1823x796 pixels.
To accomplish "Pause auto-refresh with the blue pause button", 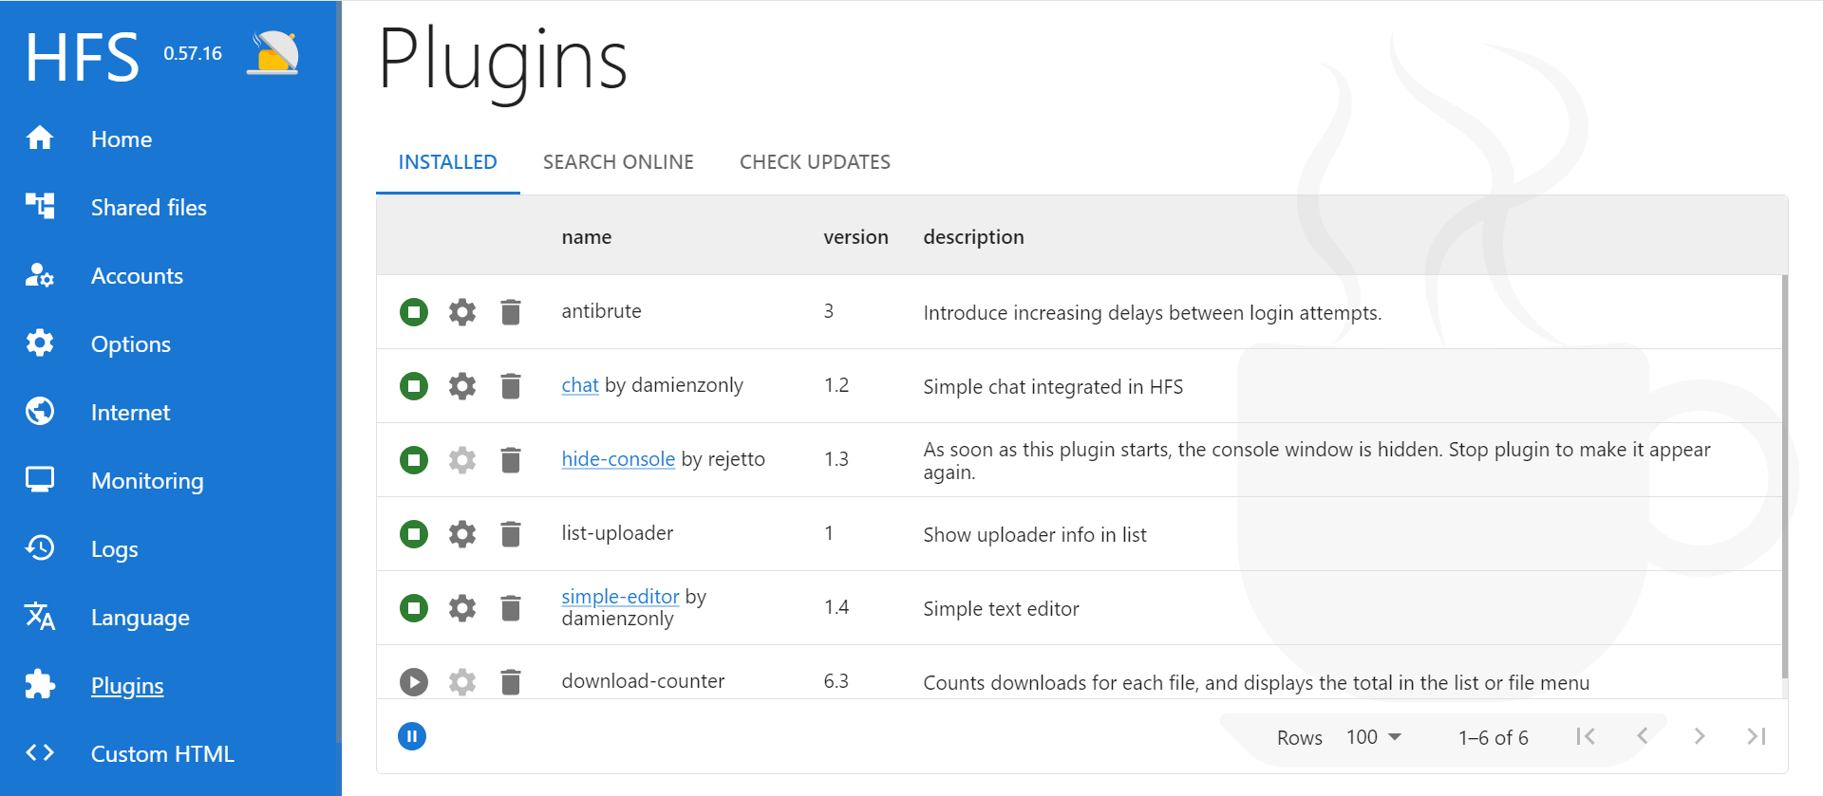I will [412, 736].
